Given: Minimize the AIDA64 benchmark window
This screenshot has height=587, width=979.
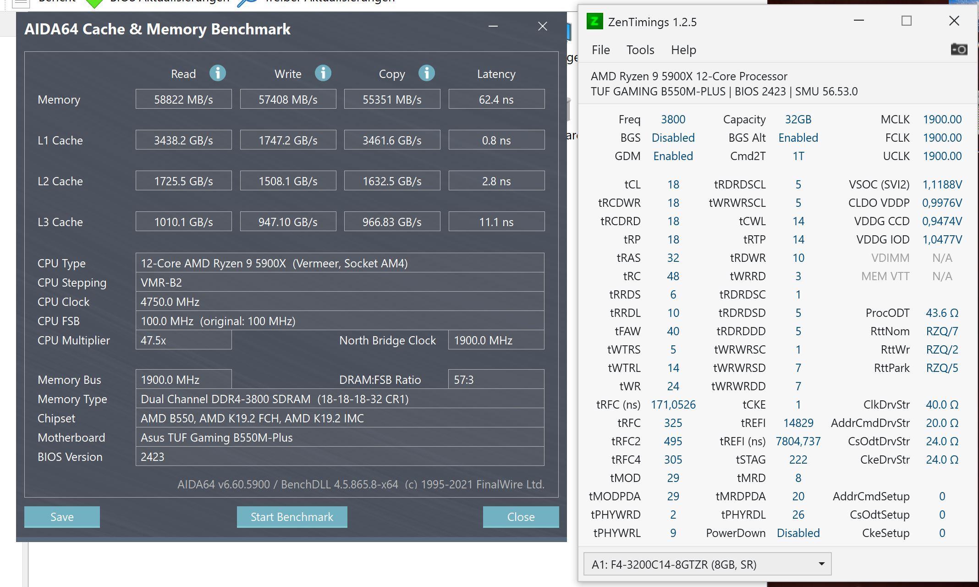Looking at the screenshot, I should click(x=493, y=27).
